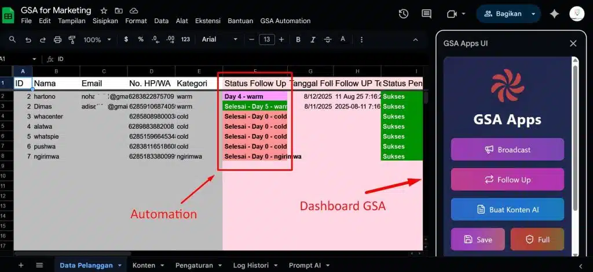Click the Bagikan share button

tap(504, 14)
